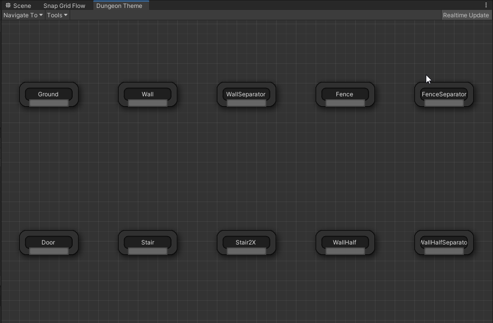
Task: Click the output pin under Door node
Action: pos(49,251)
